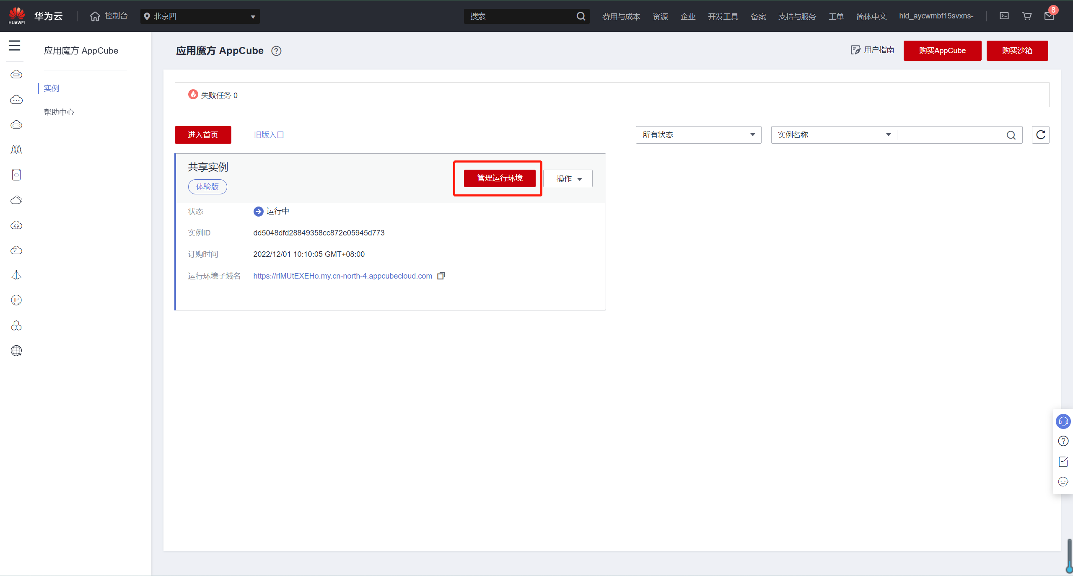Click the 旧版入口 link
The image size is (1073, 576).
pos(269,135)
